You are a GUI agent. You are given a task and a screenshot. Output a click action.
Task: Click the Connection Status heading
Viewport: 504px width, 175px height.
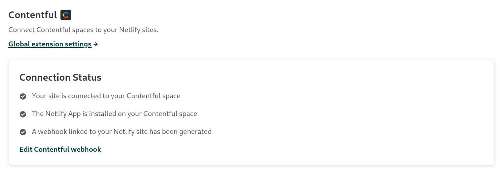[x=60, y=77]
